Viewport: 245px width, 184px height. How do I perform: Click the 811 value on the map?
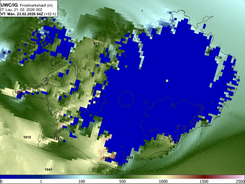96,44
